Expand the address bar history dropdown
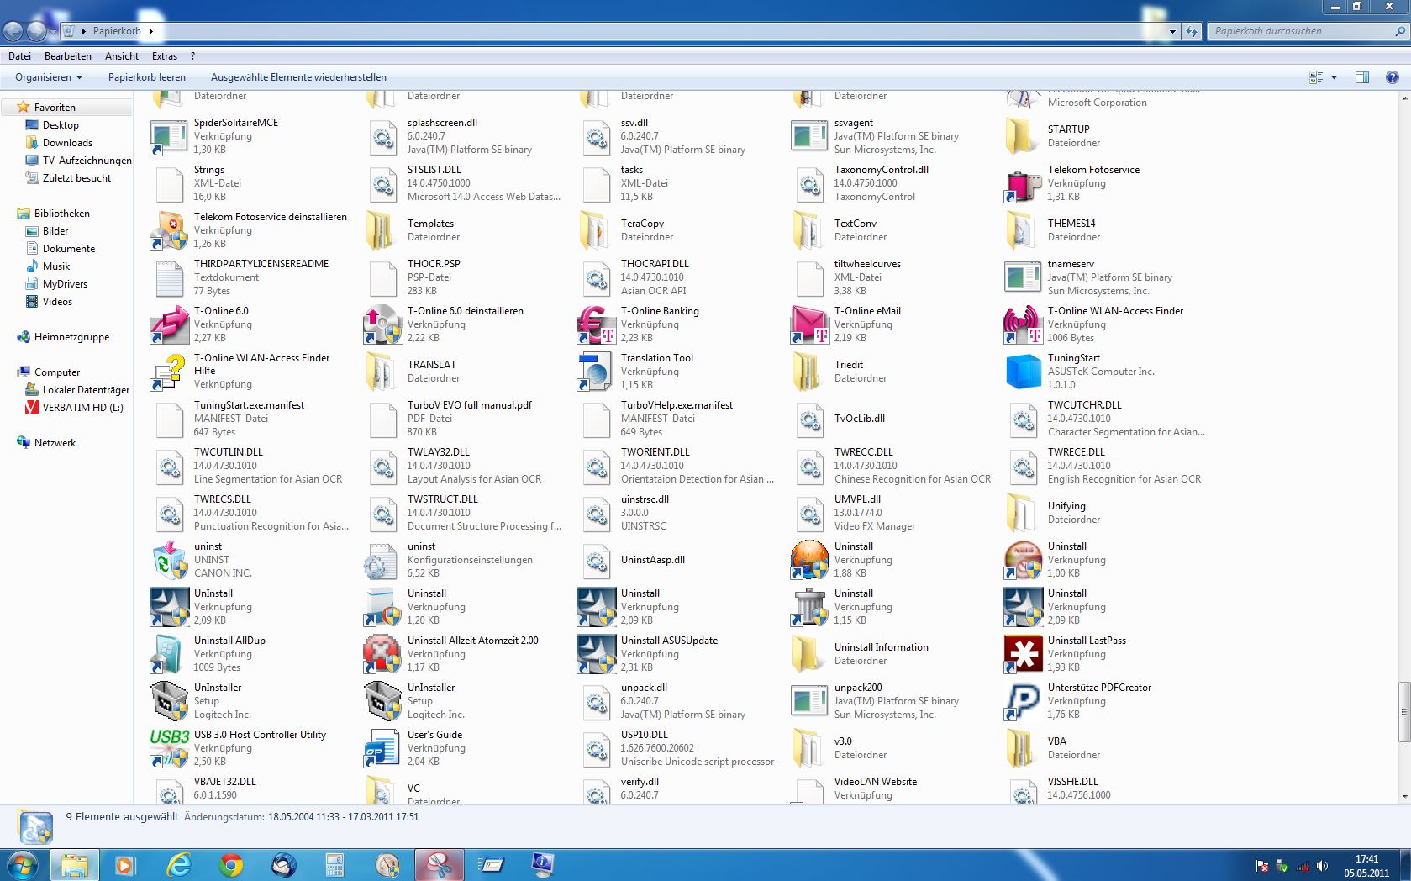The image size is (1411, 881). pyautogui.click(x=1172, y=31)
